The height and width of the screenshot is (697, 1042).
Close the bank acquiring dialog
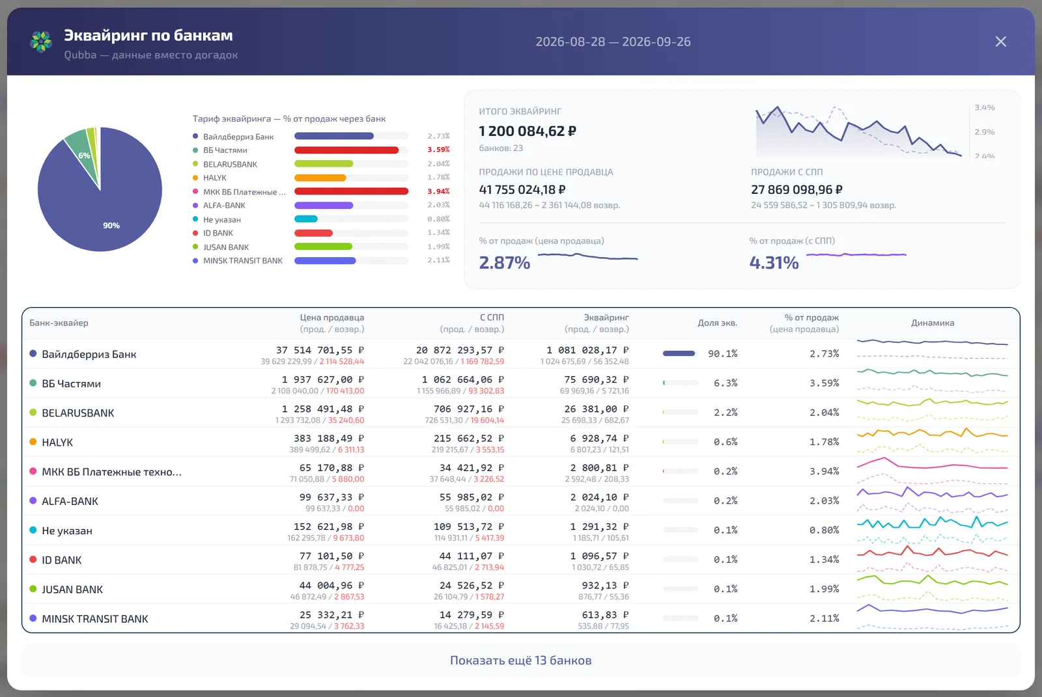pyautogui.click(x=1001, y=42)
